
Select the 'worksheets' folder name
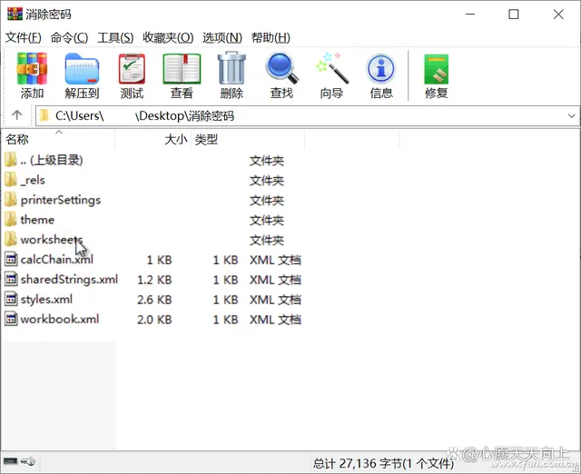(x=52, y=240)
